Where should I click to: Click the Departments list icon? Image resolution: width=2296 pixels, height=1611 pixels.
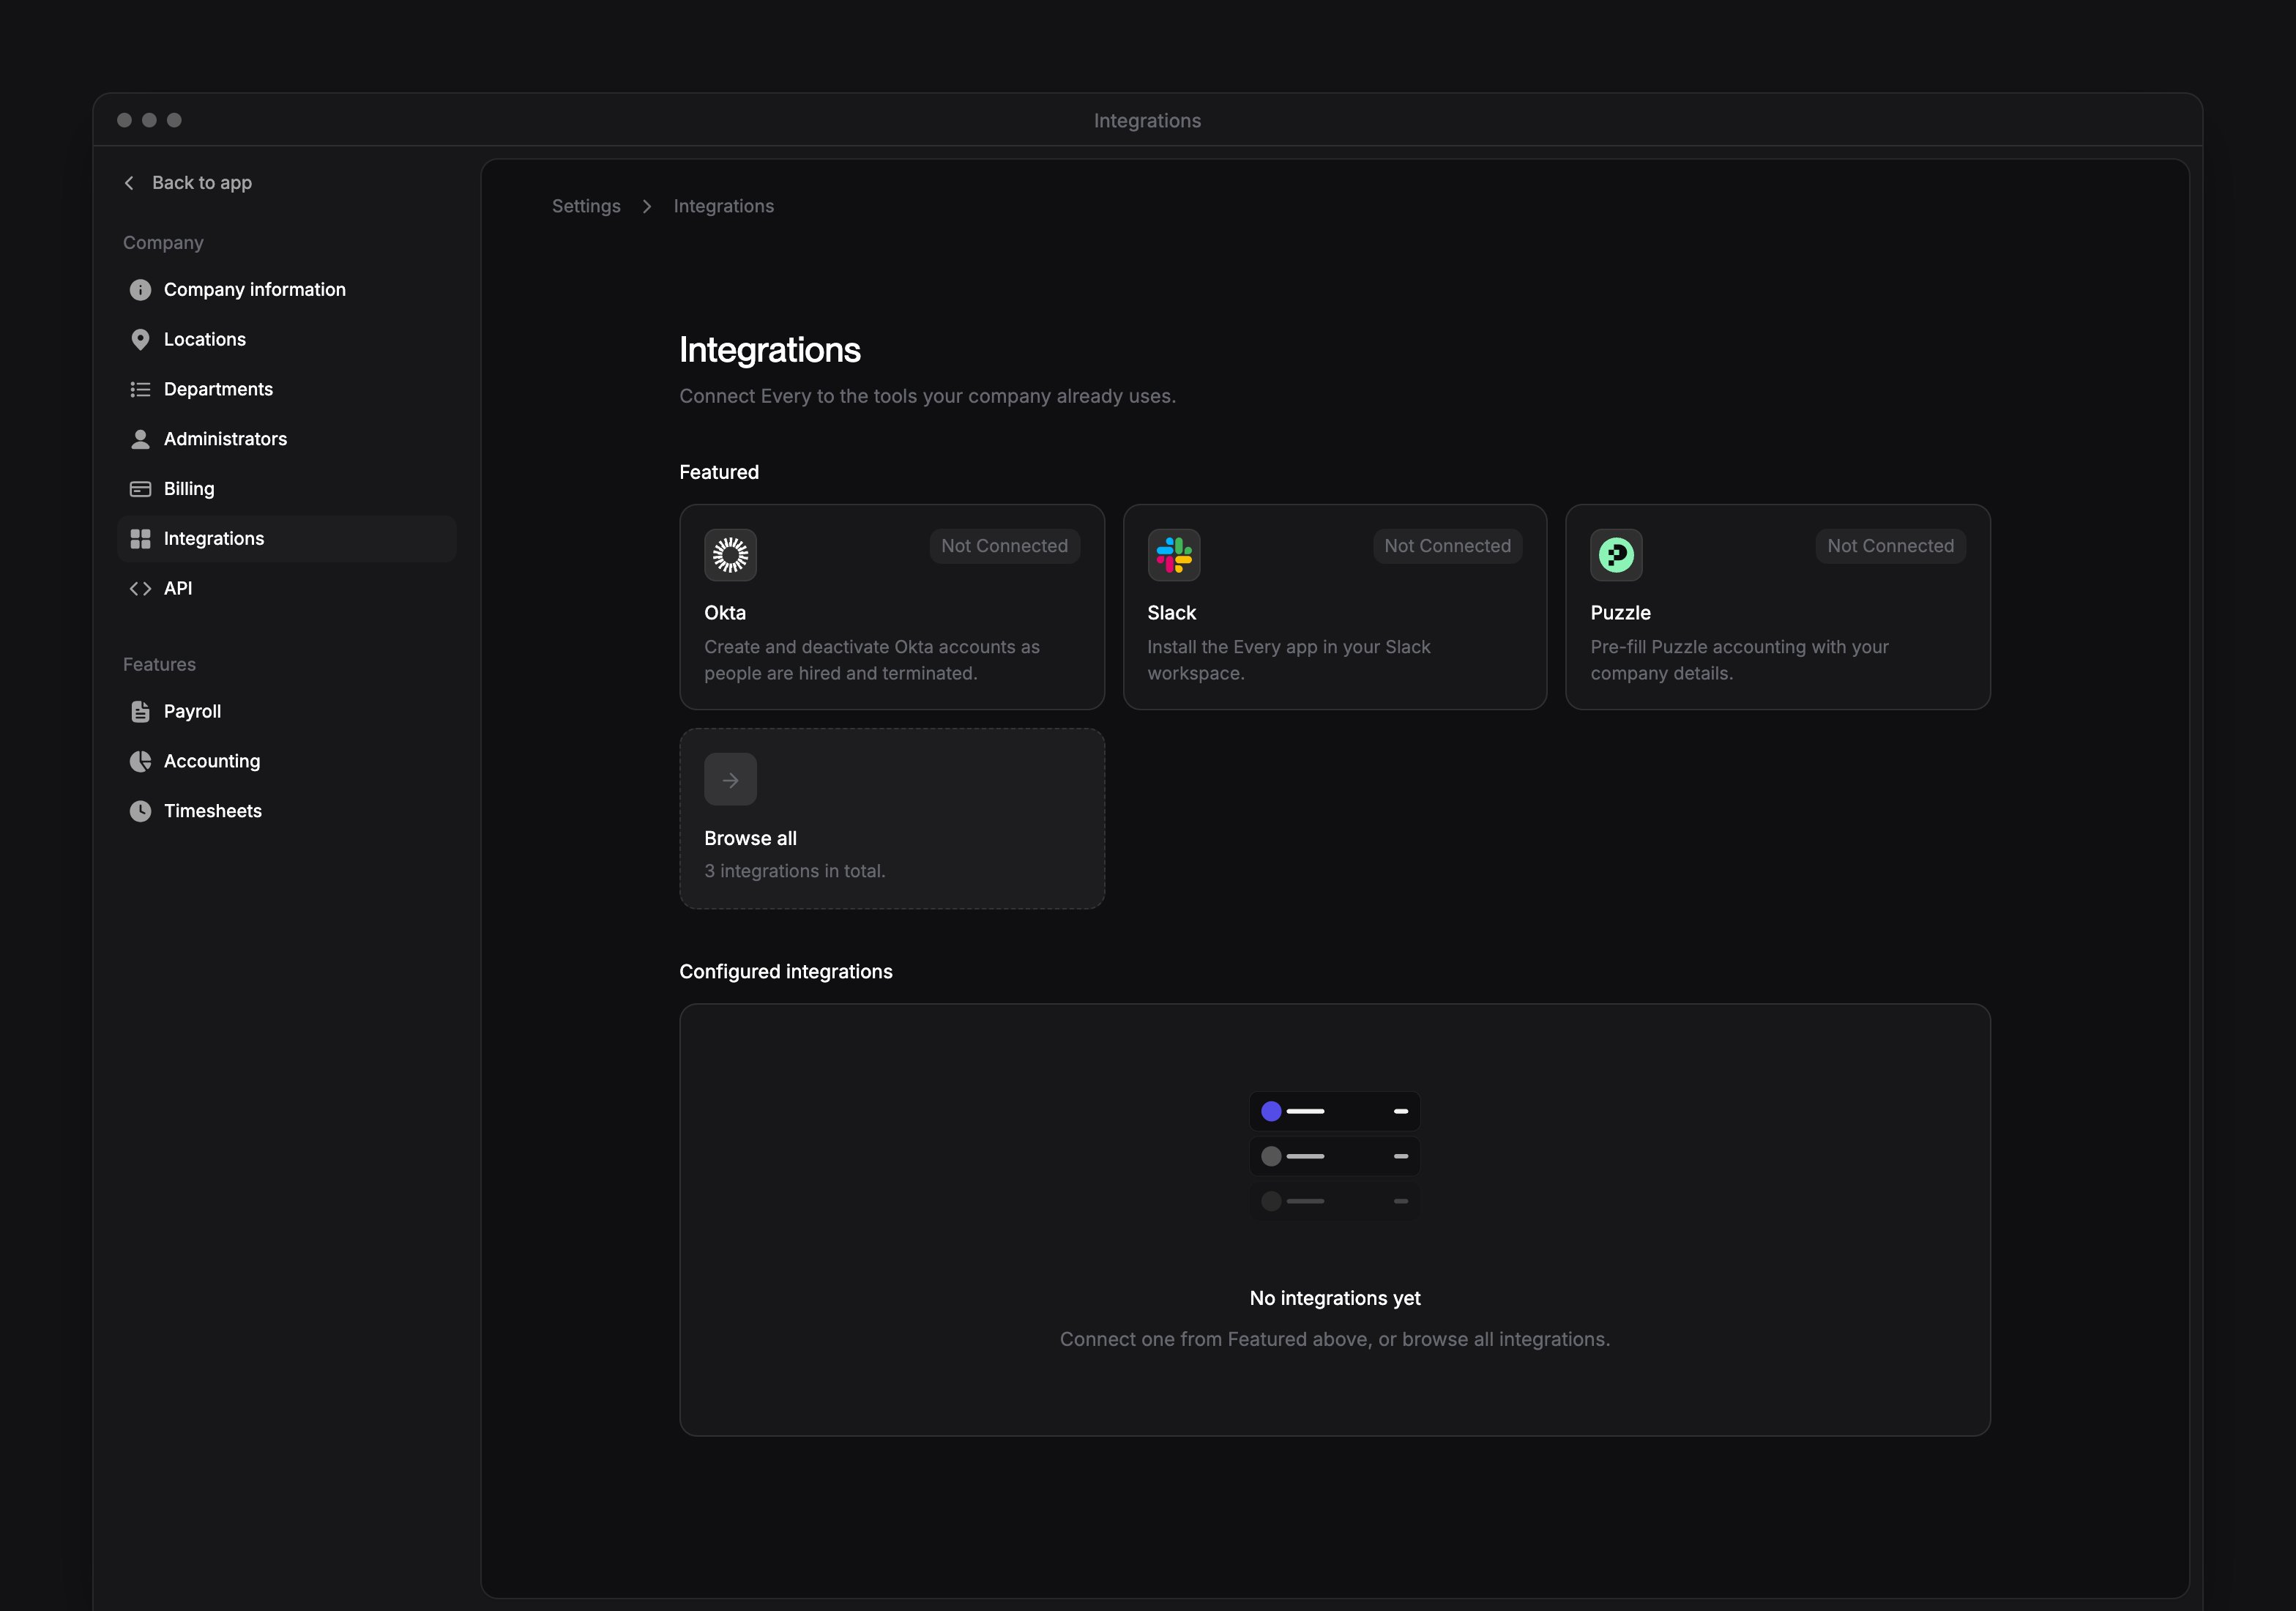click(140, 390)
